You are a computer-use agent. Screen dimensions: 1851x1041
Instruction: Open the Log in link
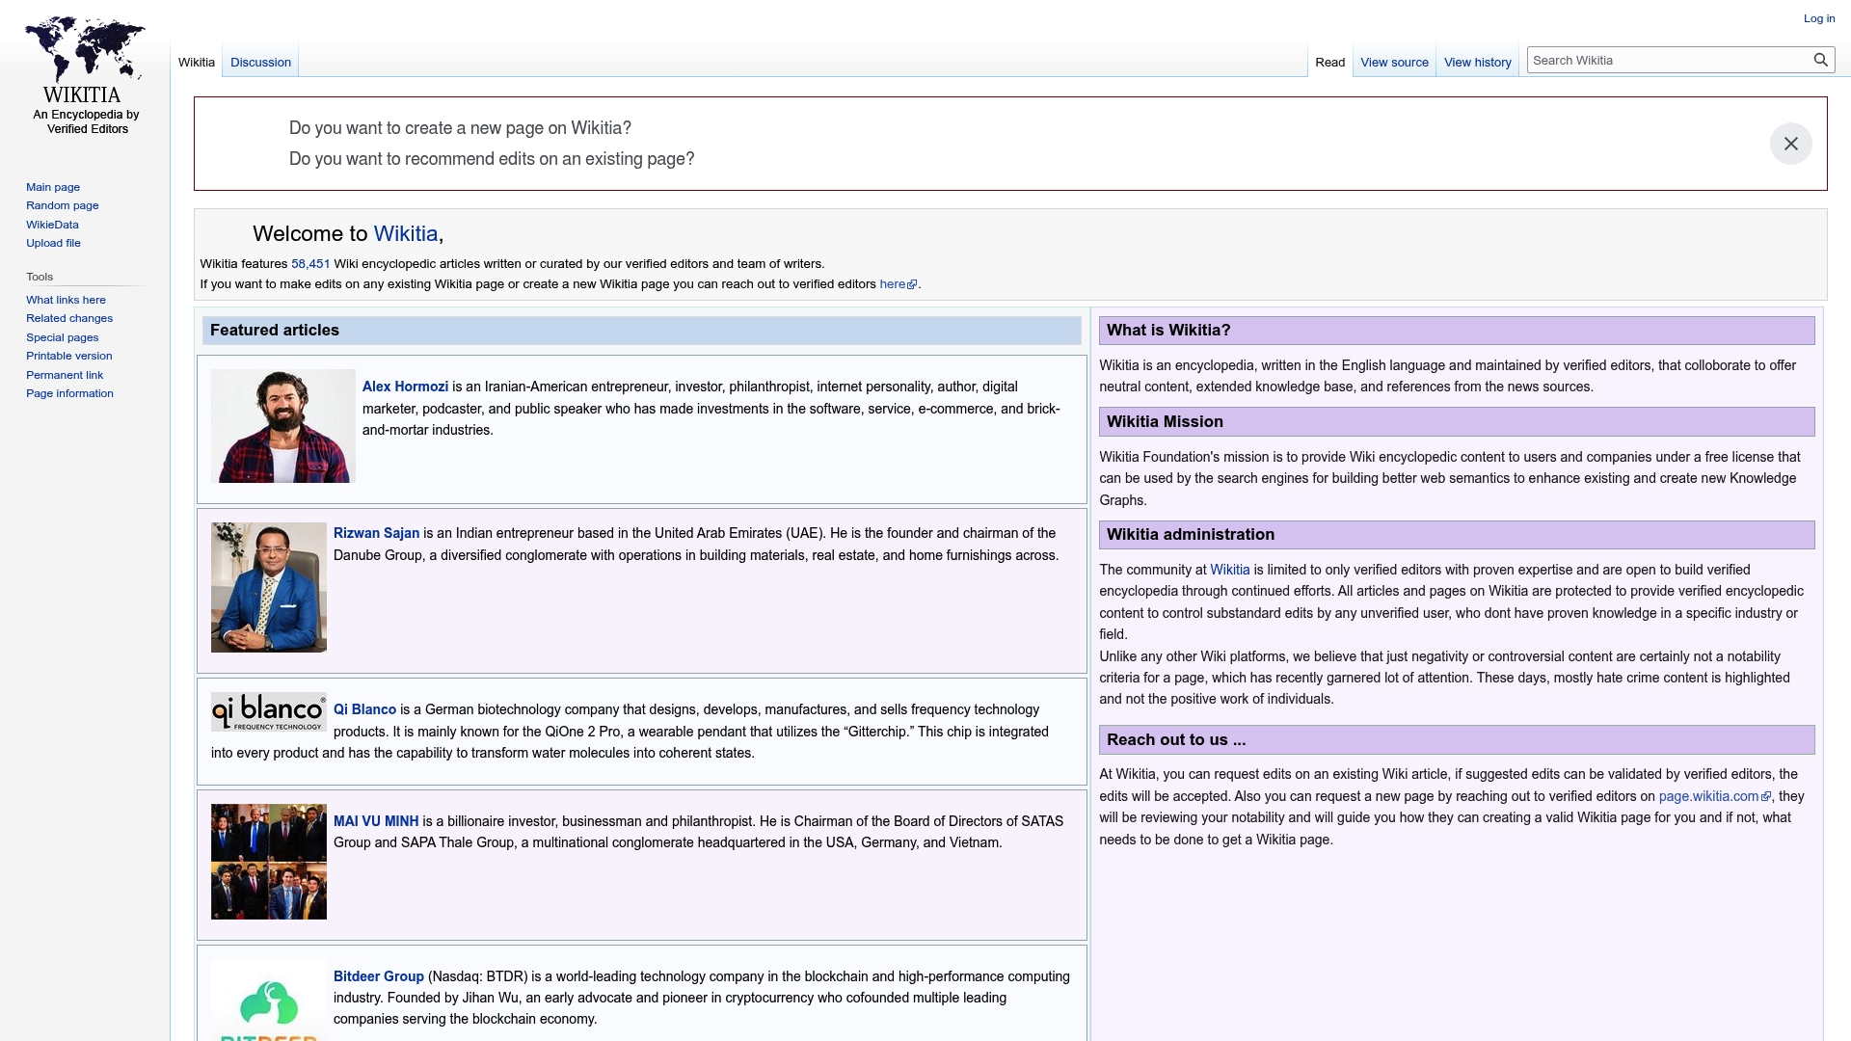(1818, 18)
